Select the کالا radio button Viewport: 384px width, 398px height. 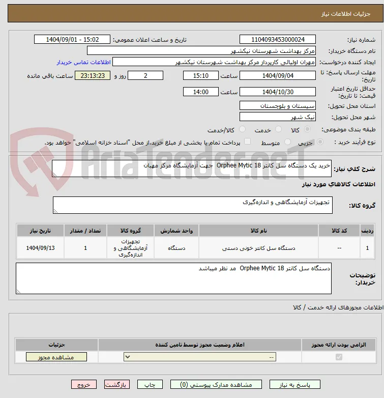point(307,129)
